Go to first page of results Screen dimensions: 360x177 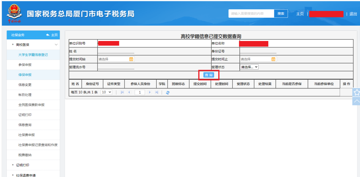(122, 92)
